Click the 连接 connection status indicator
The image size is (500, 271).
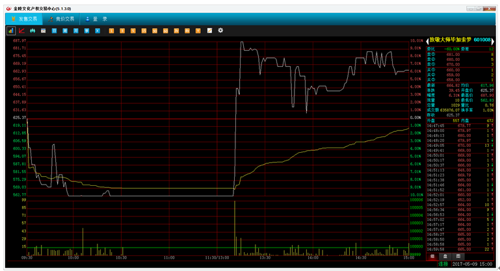[443, 264]
